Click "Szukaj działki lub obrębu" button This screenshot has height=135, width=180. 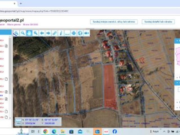tap(158, 22)
